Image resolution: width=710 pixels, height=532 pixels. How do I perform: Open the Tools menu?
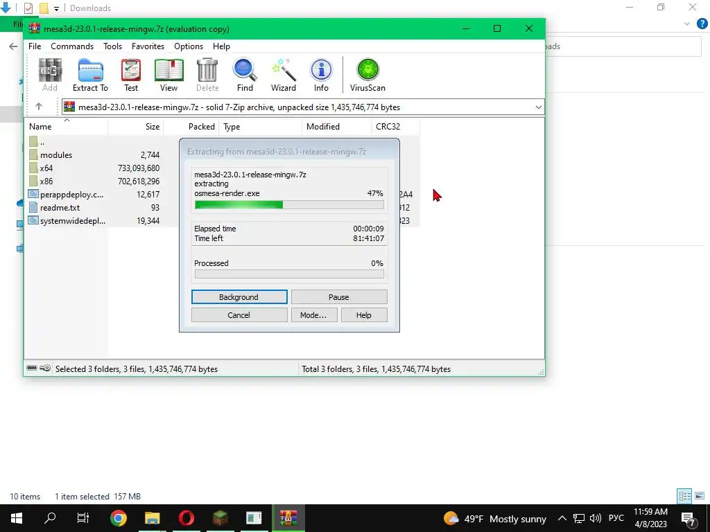pos(112,46)
